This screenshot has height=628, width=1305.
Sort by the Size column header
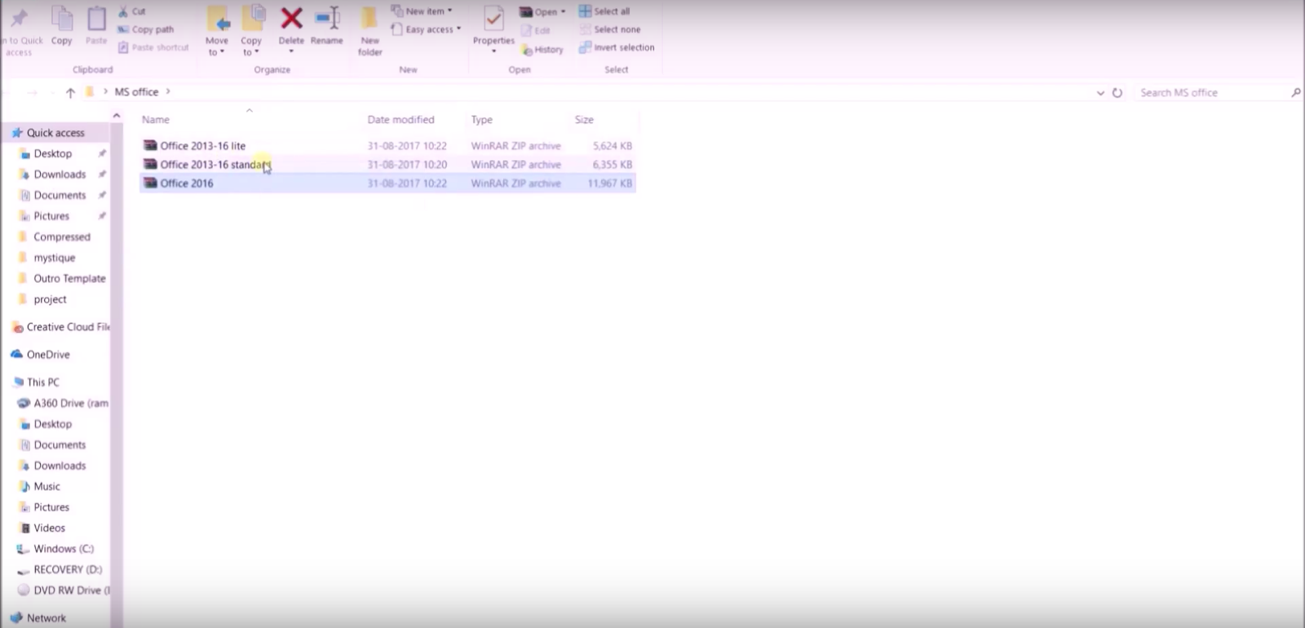point(584,119)
